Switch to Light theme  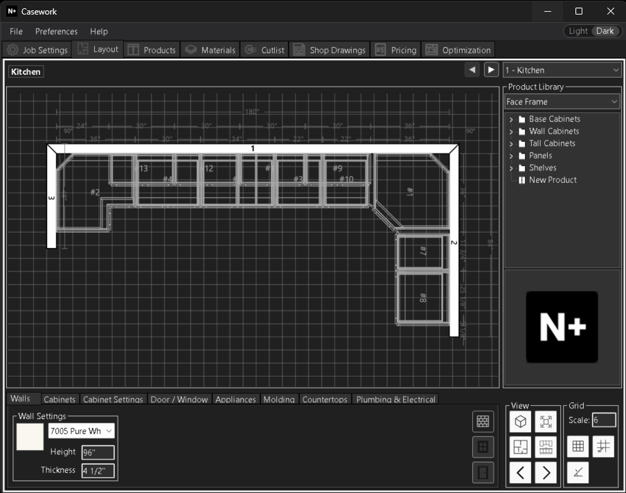[x=578, y=31]
